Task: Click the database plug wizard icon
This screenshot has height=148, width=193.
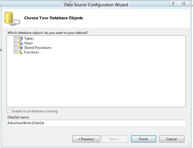Action: click(x=12, y=19)
